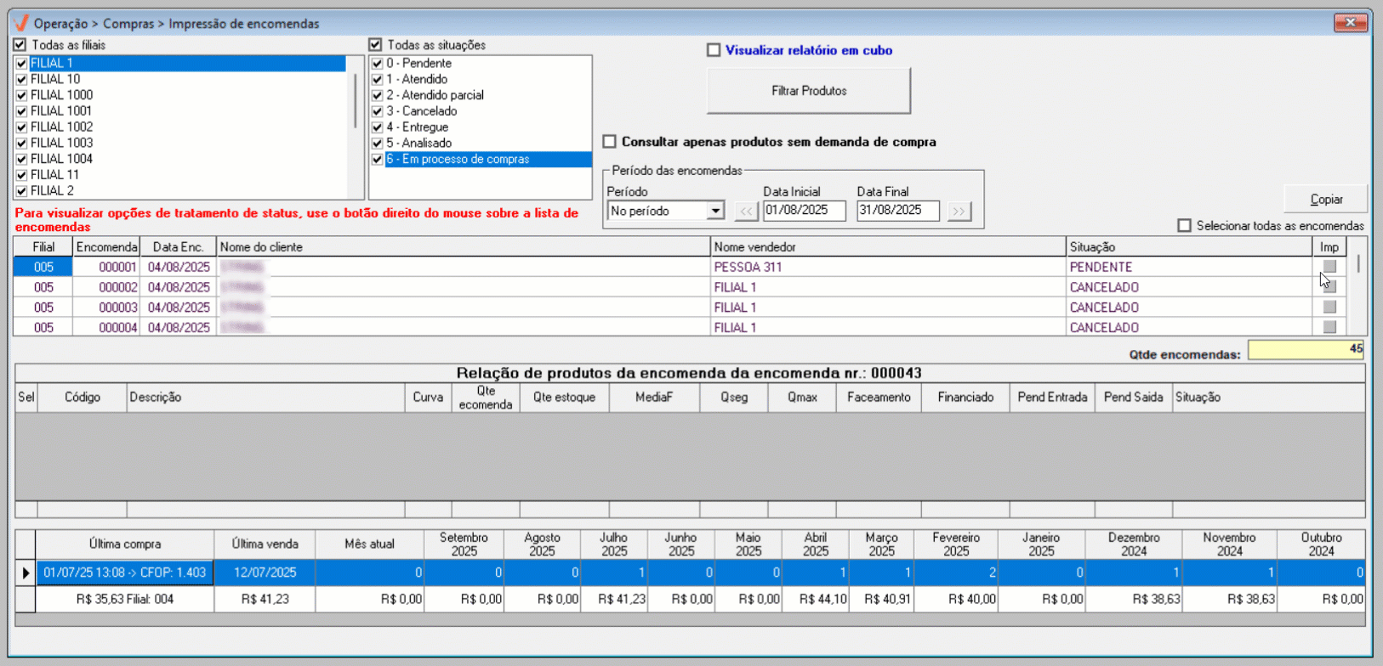Open the Período dropdown
Viewport: 1383px width, 666px height.
tap(715, 211)
